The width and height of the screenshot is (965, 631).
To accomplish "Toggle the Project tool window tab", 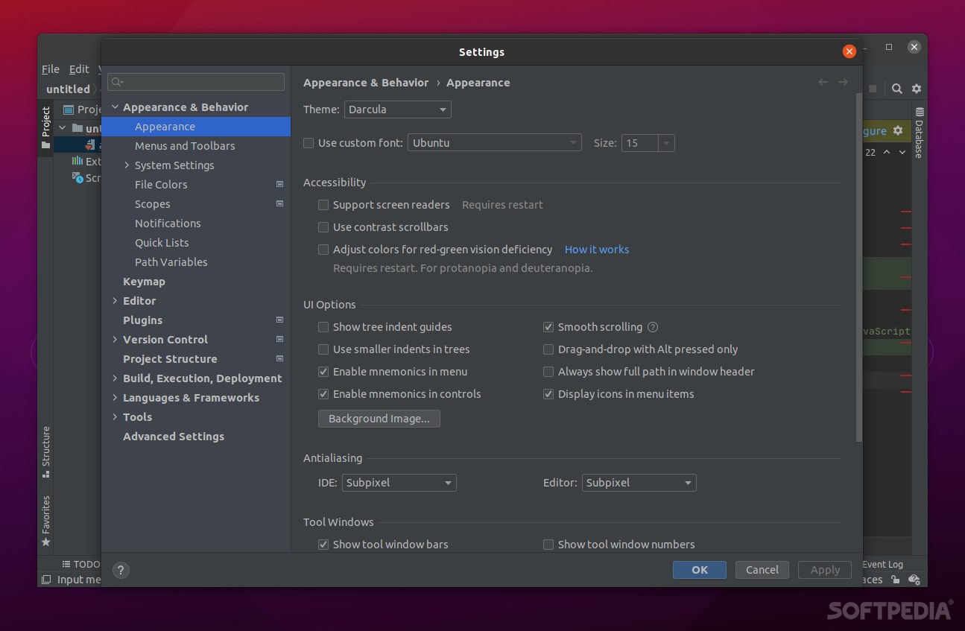I will (46, 127).
